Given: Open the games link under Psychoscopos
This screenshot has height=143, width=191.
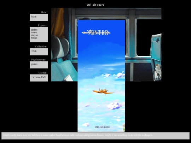Looking at the screenshot, I should click(x=34, y=64).
